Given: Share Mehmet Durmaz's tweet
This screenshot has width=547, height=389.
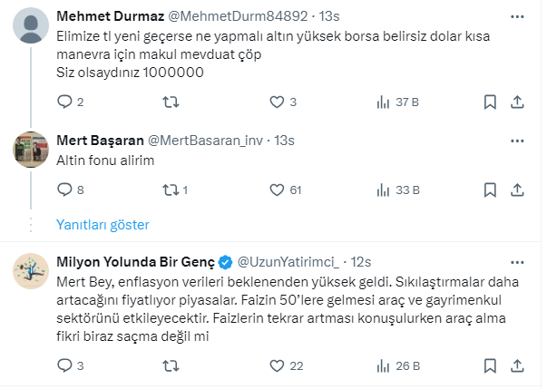Looking at the screenshot, I should pyautogui.click(x=517, y=102).
